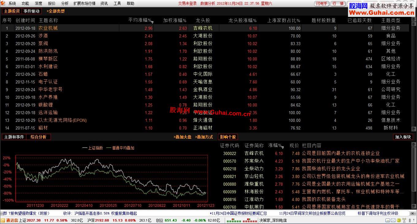Sort by the 上涨家数占比% column header
417x224 pixels.
[x=284, y=20]
